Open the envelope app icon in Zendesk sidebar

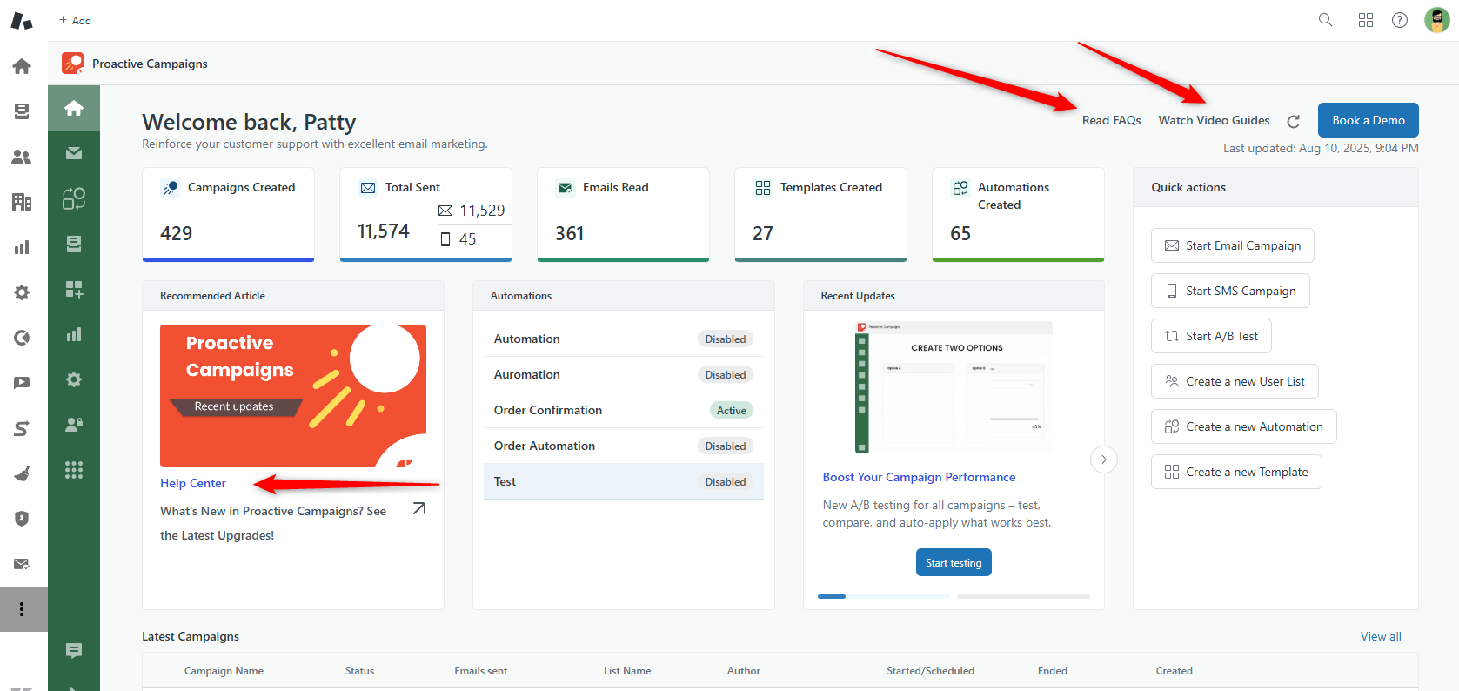tap(22, 564)
